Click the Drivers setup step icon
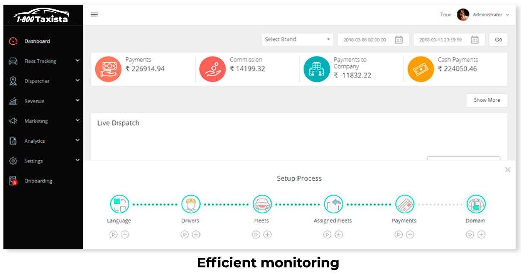 (x=190, y=204)
